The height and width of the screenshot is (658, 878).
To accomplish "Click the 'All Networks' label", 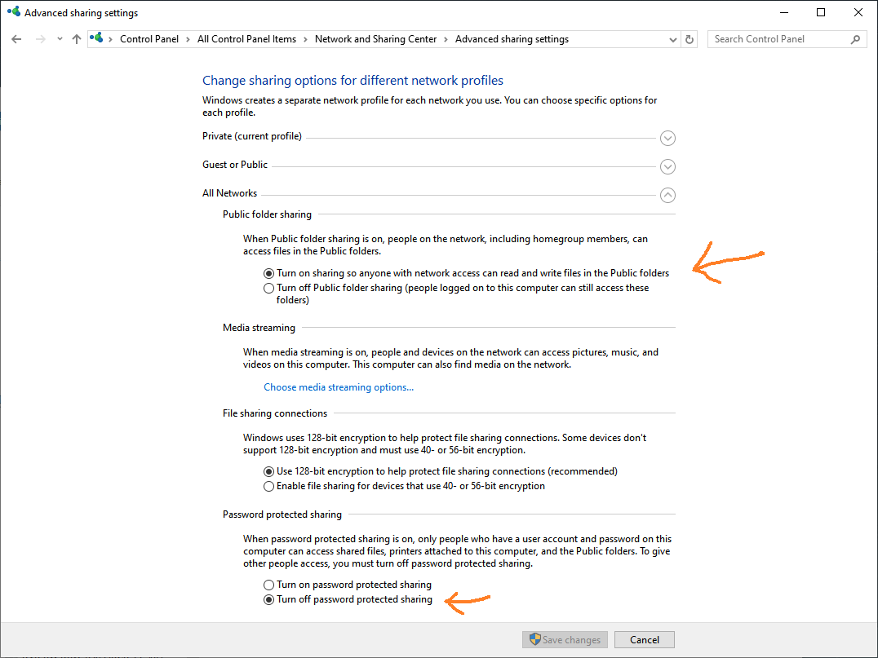I will (x=229, y=193).
